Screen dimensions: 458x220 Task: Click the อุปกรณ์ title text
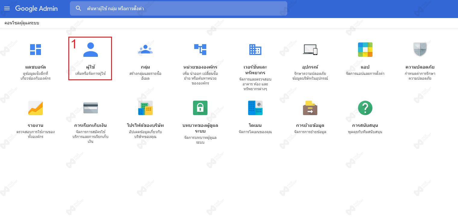pos(310,67)
